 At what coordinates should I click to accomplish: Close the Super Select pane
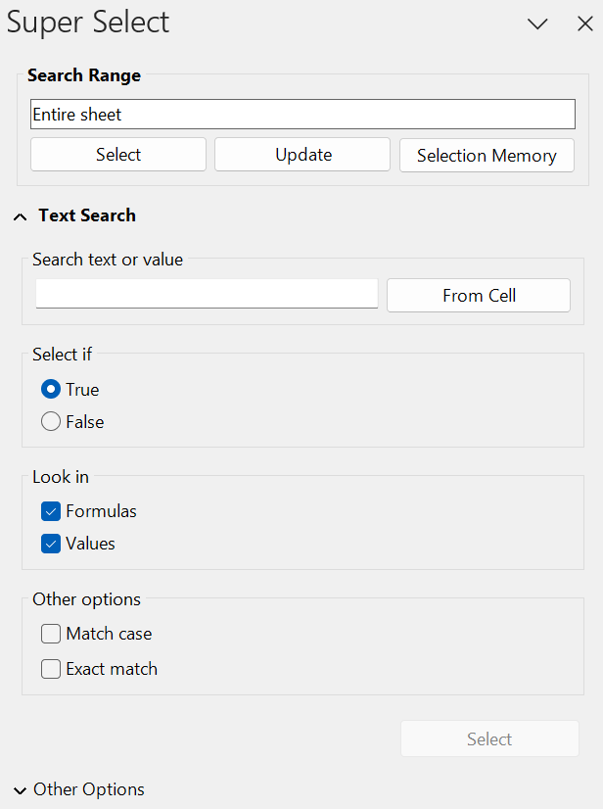coord(585,24)
